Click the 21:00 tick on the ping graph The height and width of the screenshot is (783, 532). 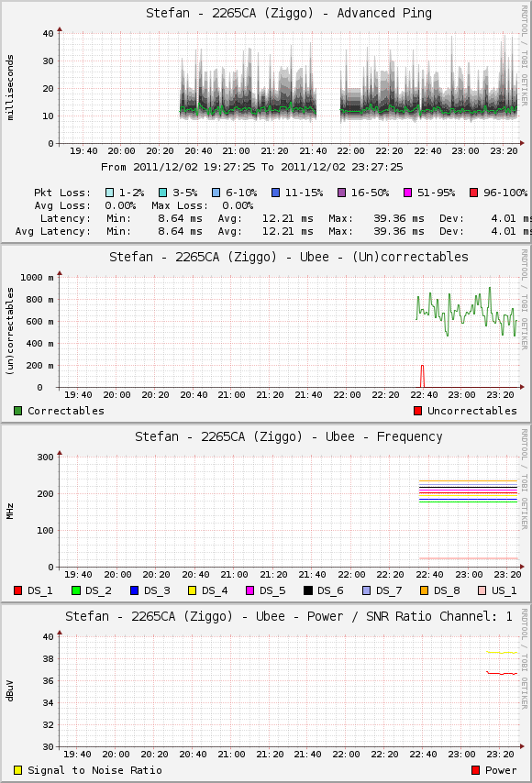tap(237, 150)
